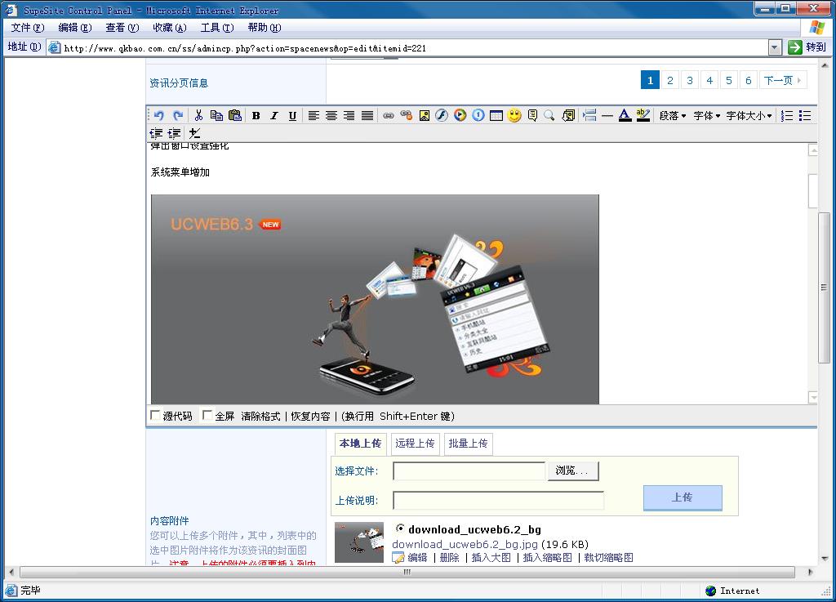Insert date/time clock icon
Screen dimensions: 836x602
478,115
